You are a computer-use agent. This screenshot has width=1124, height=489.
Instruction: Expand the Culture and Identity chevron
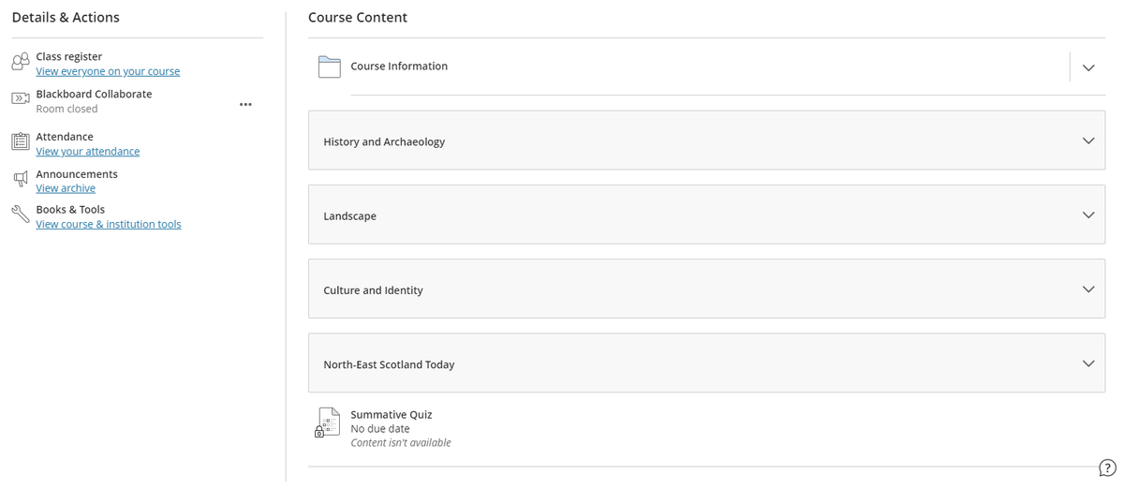(1087, 289)
